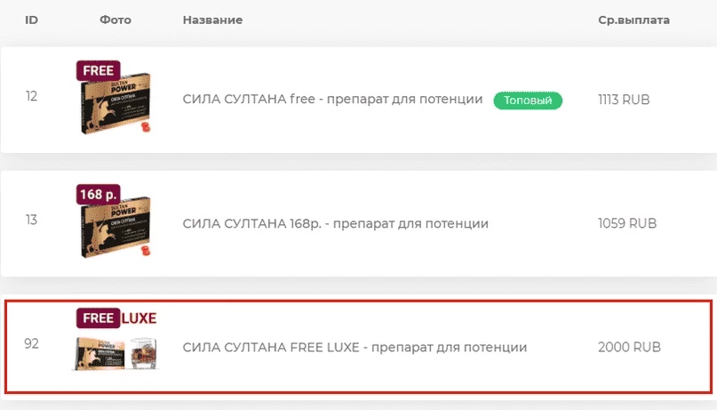Select the row with ID 92

(x=359, y=347)
